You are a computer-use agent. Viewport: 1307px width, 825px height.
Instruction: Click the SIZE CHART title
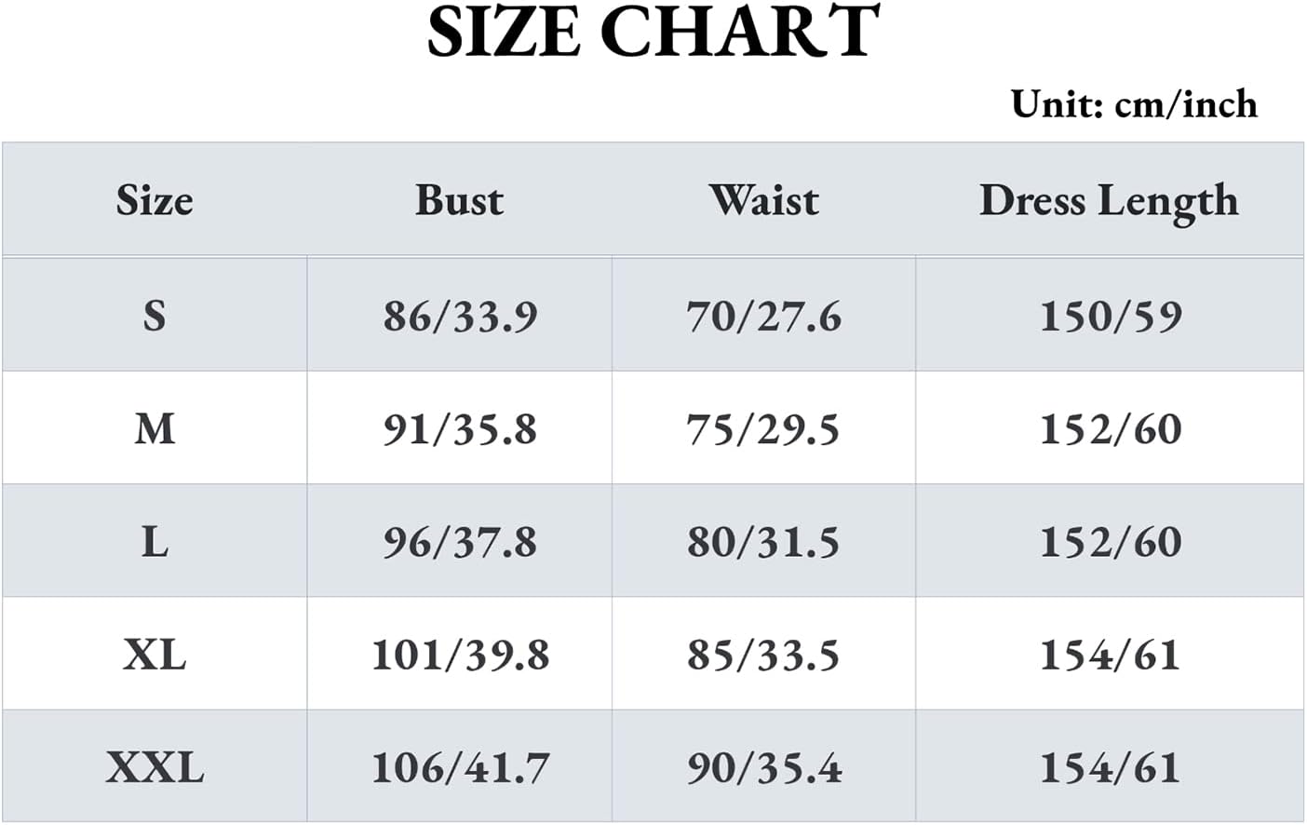pyautogui.click(x=653, y=32)
